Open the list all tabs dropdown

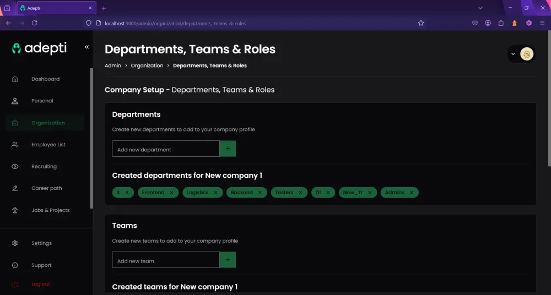coord(480,8)
